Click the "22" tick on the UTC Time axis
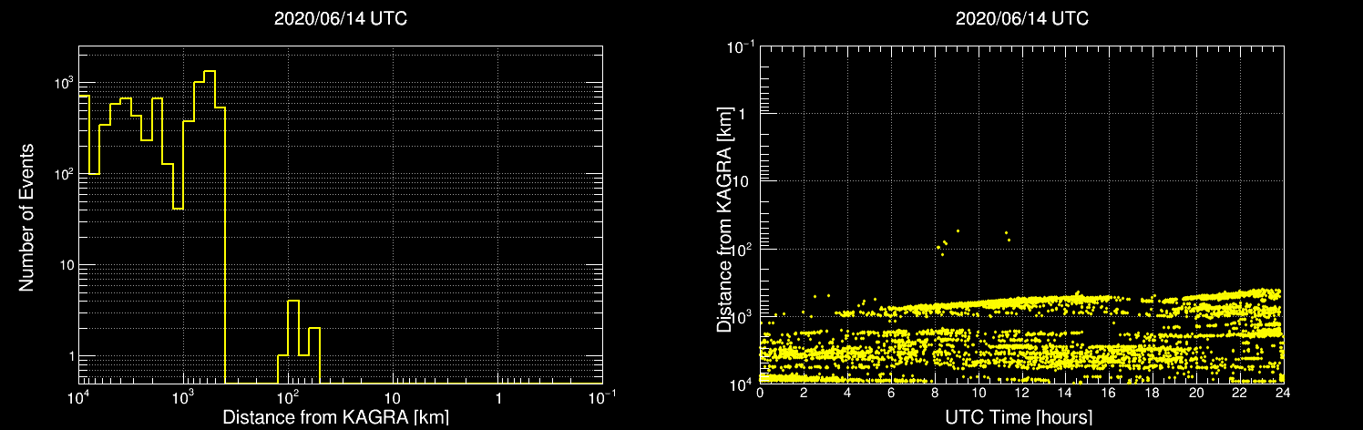This screenshot has width=1363, height=430. 1240,392
